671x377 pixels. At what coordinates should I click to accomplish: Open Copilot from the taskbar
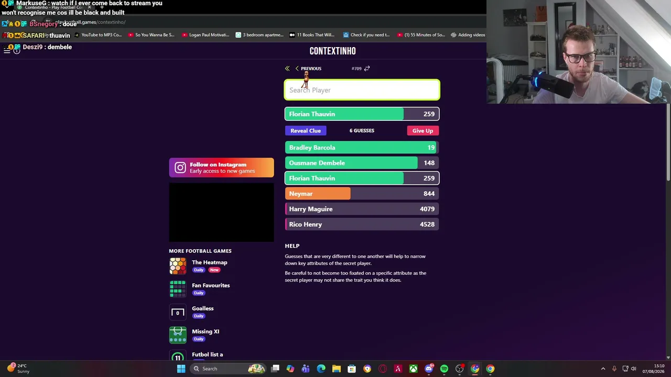click(x=290, y=369)
